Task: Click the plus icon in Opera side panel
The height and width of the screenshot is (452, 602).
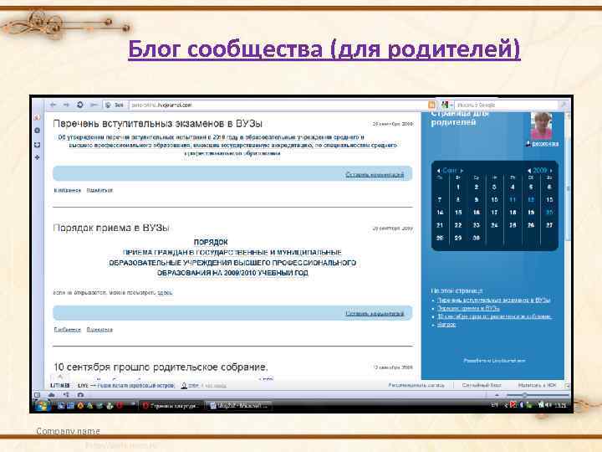Action: click(x=38, y=157)
